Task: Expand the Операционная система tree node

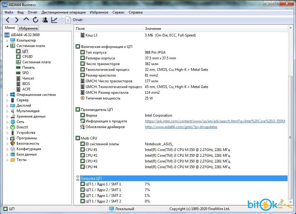Action: [x=7, y=95]
